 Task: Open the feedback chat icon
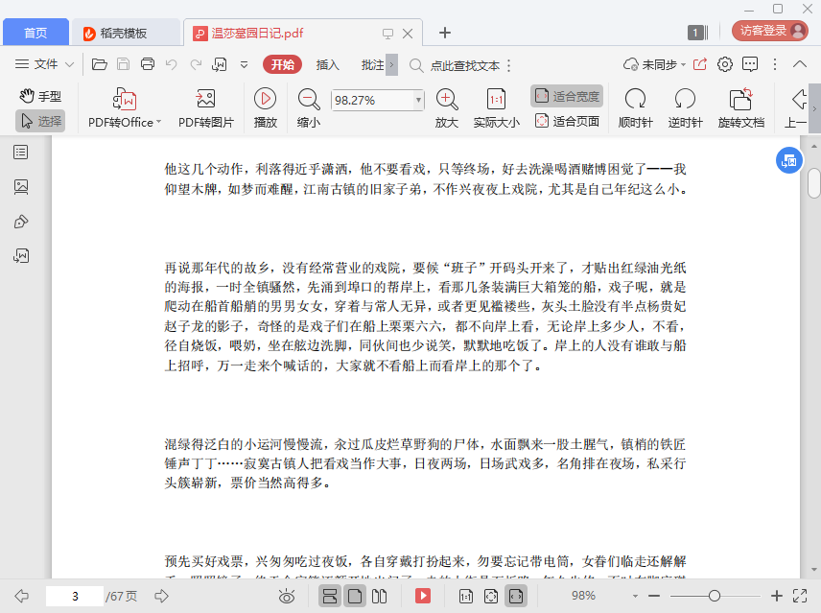tap(750, 64)
